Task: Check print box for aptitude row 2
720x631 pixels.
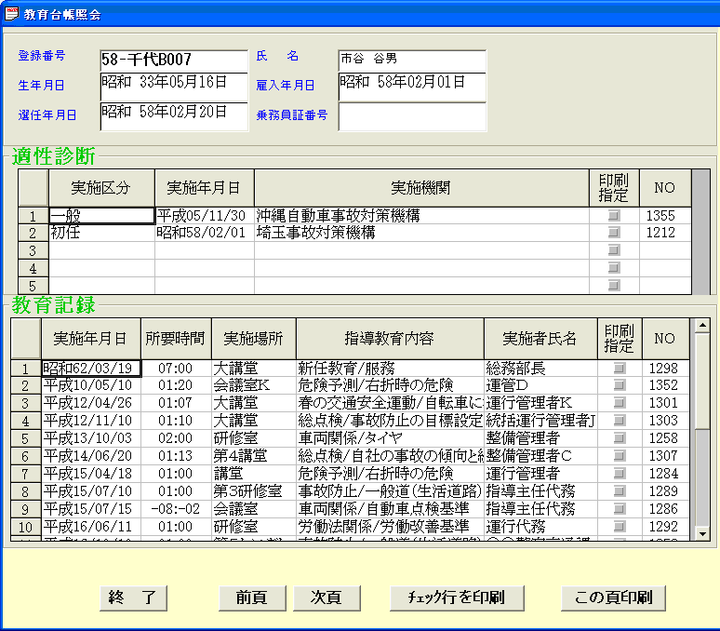Action: [x=613, y=233]
